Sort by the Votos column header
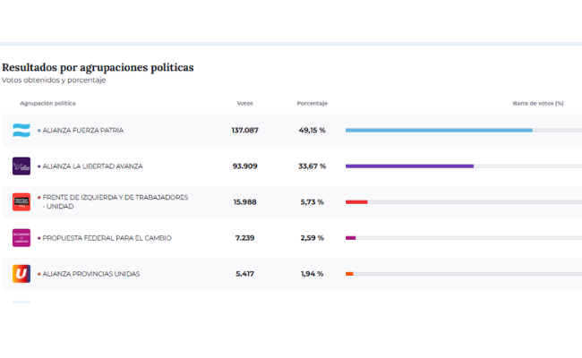 click(244, 103)
